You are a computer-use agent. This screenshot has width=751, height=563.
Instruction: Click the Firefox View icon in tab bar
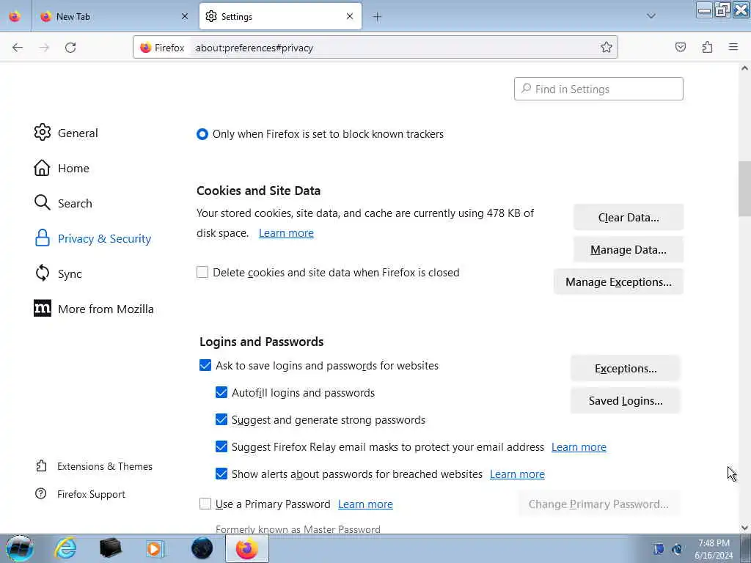pyautogui.click(x=15, y=16)
